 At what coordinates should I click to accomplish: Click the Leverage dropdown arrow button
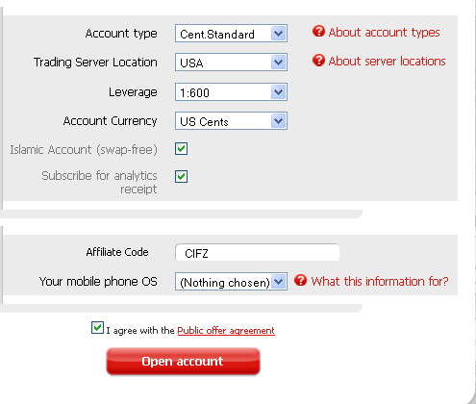[x=278, y=92]
